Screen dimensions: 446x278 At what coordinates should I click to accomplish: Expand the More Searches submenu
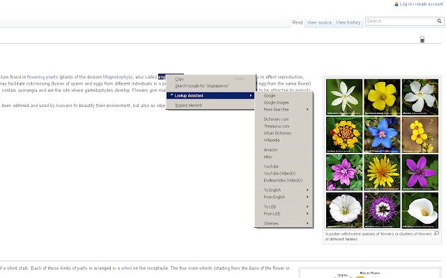click(x=284, y=110)
